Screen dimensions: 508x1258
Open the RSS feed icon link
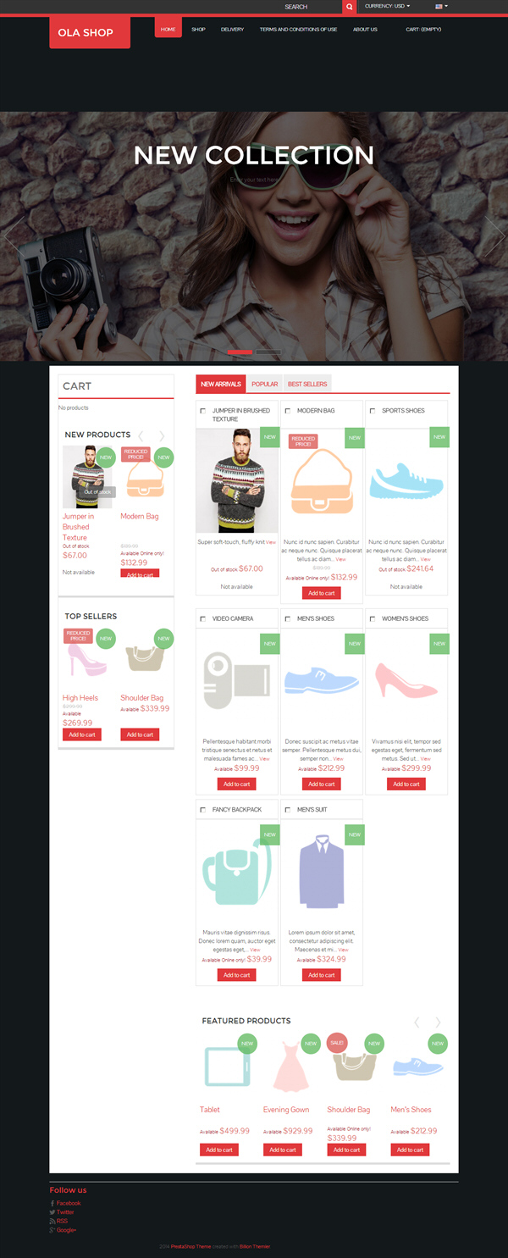pos(52,1221)
